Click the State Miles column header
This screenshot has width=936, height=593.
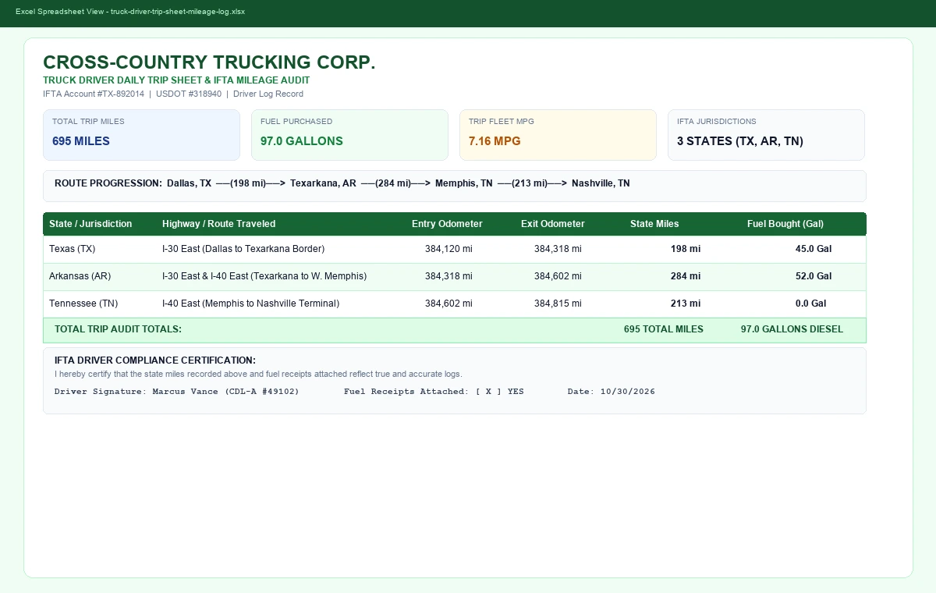[x=654, y=224]
